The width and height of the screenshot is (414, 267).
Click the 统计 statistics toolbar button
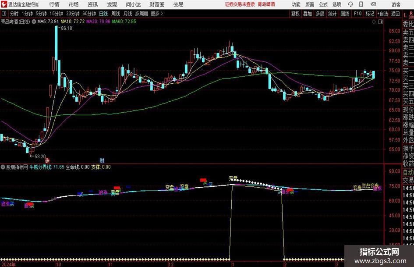332,14
